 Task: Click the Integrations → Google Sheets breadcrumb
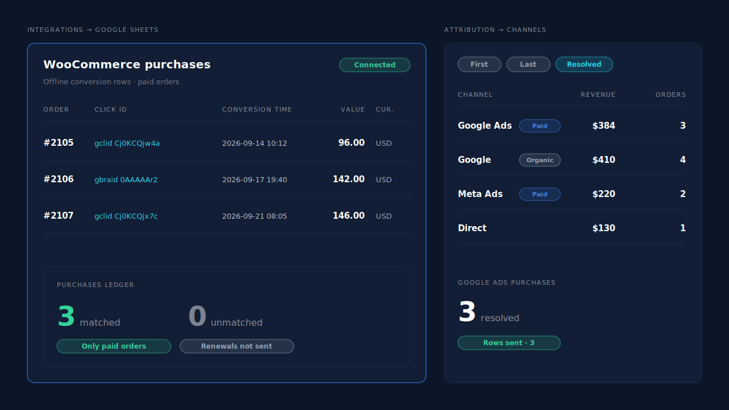coord(93,30)
